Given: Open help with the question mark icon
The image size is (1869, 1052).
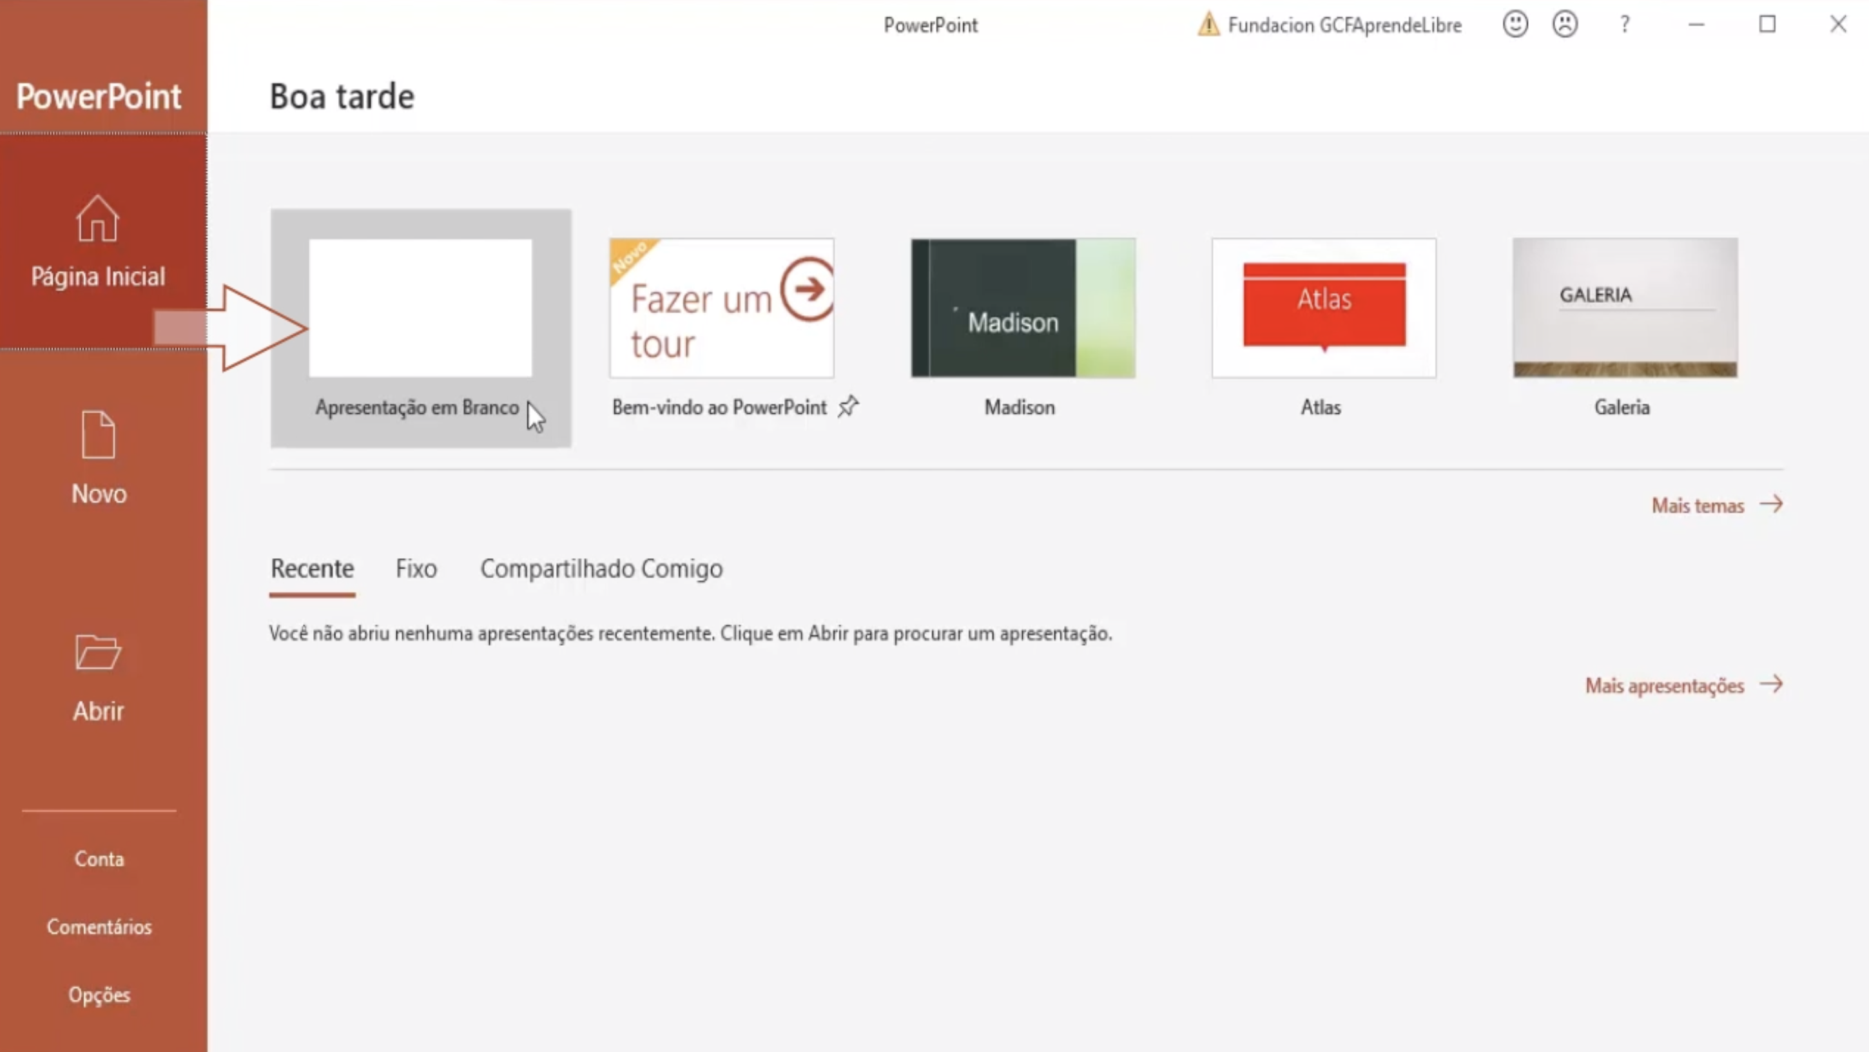Looking at the screenshot, I should 1625,24.
